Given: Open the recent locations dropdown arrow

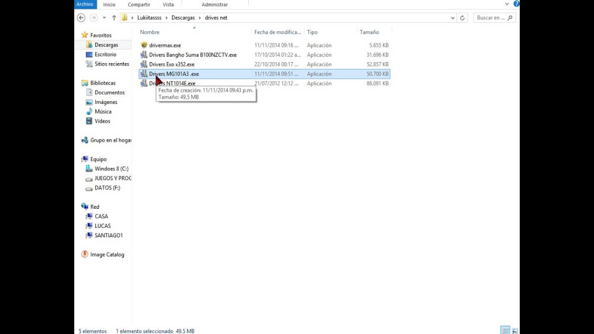Looking at the screenshot, I should click(x=104, y=18).
